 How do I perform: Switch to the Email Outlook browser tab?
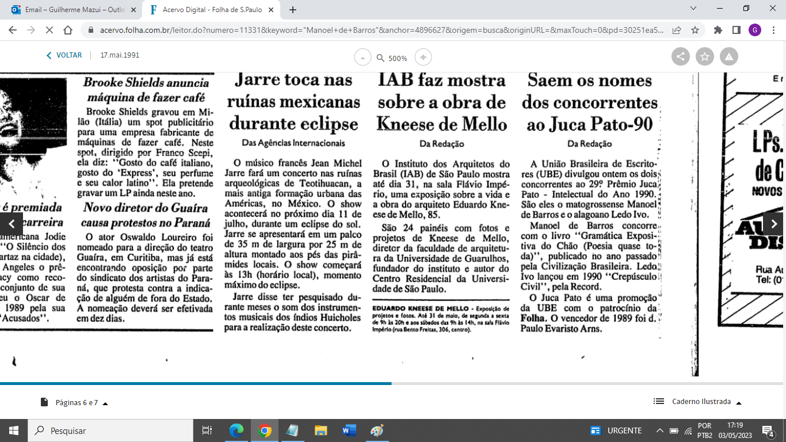point(73,10)
